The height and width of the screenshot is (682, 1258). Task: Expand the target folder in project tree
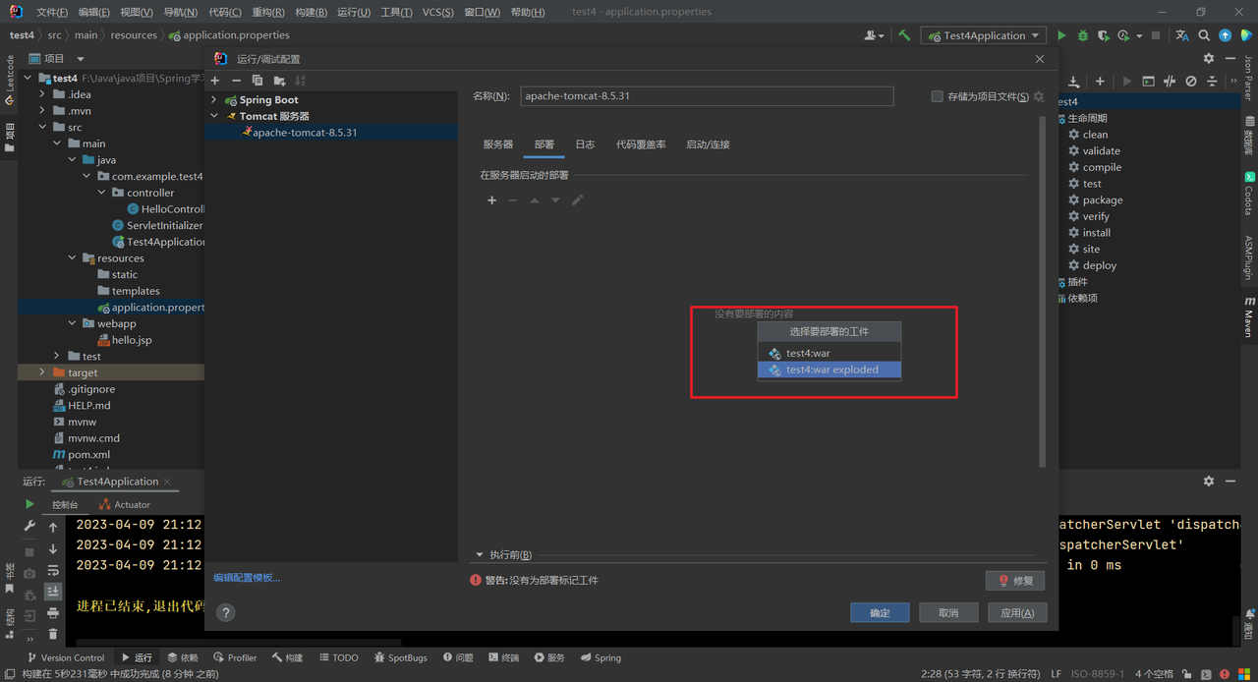tap(43, 372)
